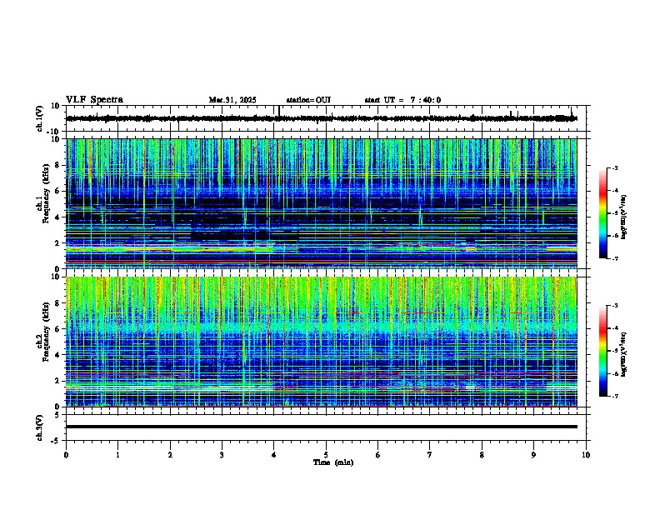The width and height of the screenshot is (660, 510).
Task: Click inside the ch.2 frequency spectrogram
Action: click(x=322, y=342)
